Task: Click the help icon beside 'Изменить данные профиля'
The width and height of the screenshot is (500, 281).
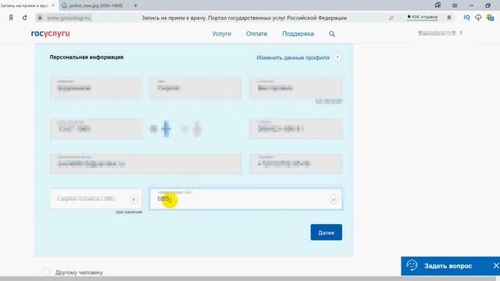Action: click(337, 58)
